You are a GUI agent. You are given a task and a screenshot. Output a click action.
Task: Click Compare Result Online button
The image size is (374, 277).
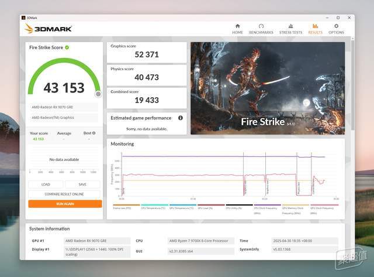click(64, 194)
